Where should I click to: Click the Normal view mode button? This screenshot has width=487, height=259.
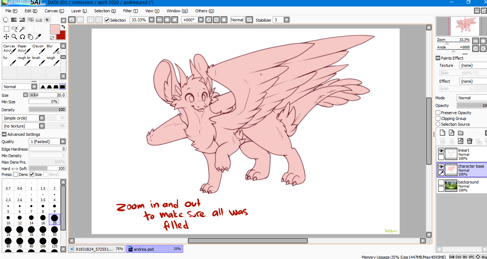point(237,20)
